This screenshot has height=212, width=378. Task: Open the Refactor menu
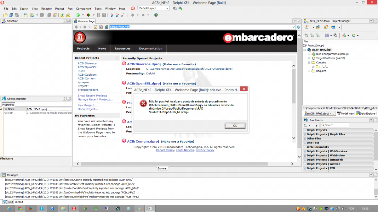[47, 8]
